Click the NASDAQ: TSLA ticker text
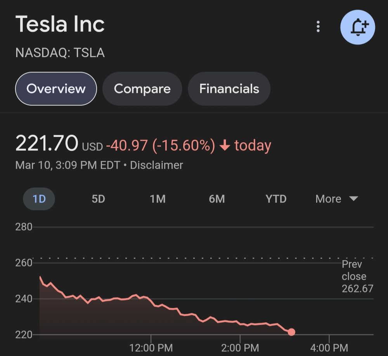This screenshot has height=356, width=388. pyautogui.click(x=60, y=53)
